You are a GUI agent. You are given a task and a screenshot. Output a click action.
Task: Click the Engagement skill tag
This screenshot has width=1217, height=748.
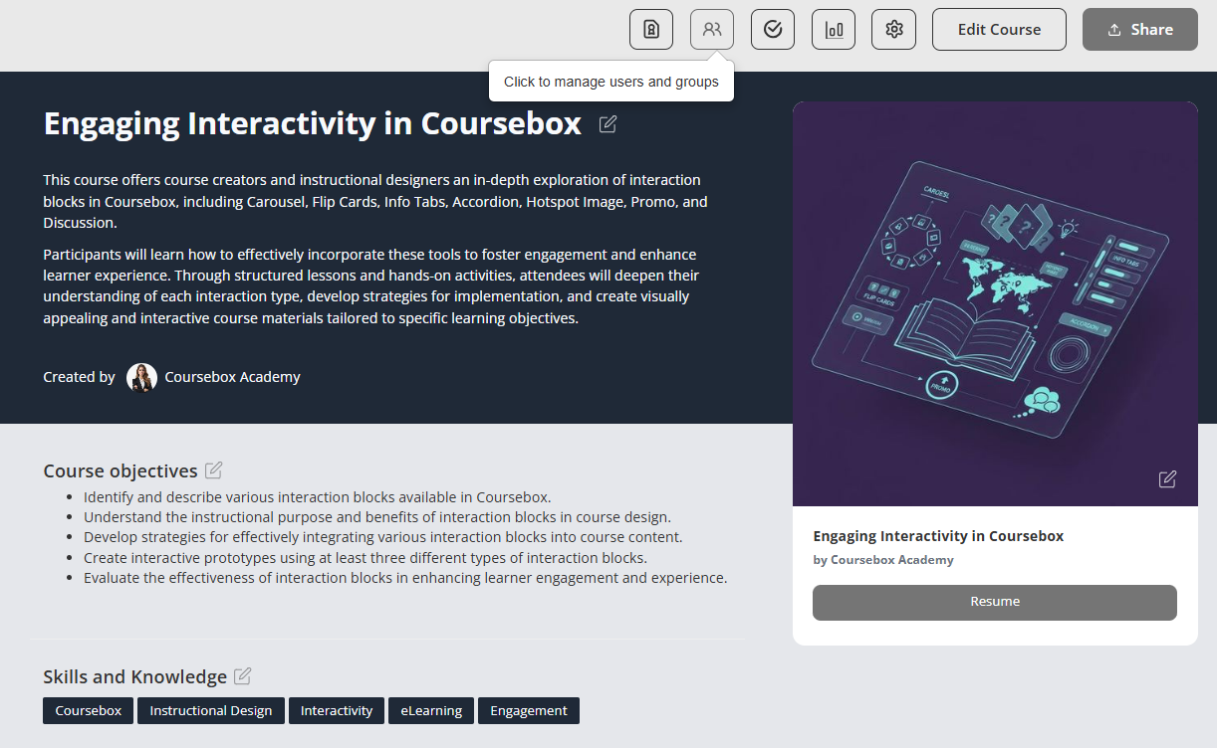(529, 710)
